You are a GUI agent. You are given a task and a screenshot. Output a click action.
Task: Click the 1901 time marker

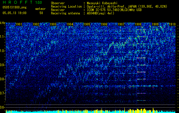pos(19,24)
